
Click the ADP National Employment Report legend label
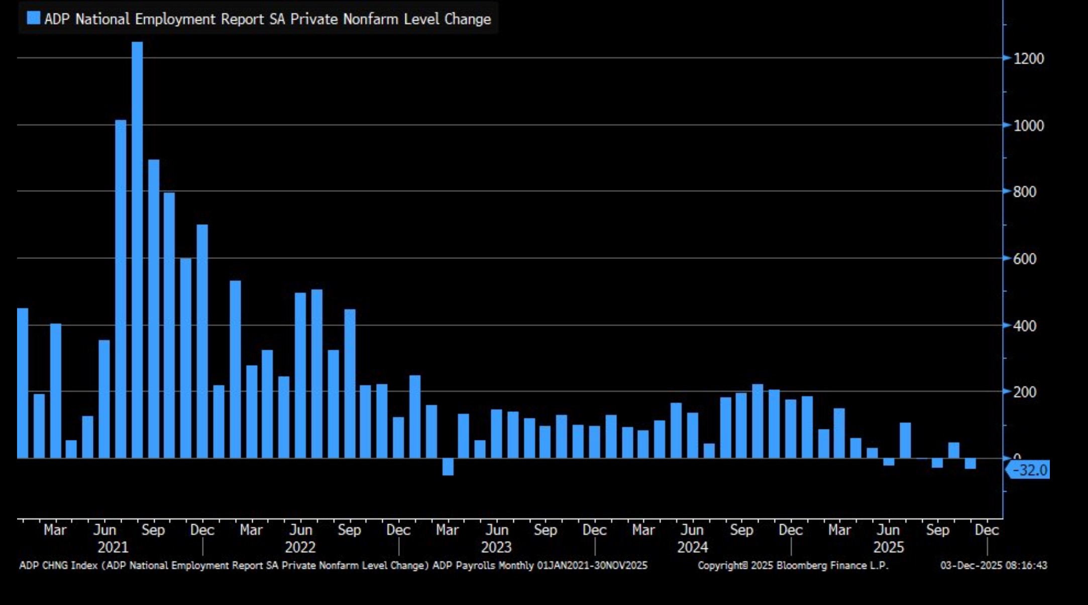pyautogui.click(x=267, y=19)
